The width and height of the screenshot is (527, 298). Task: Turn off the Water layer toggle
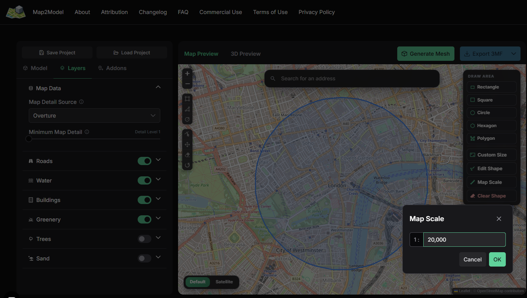tap(145, 180)
